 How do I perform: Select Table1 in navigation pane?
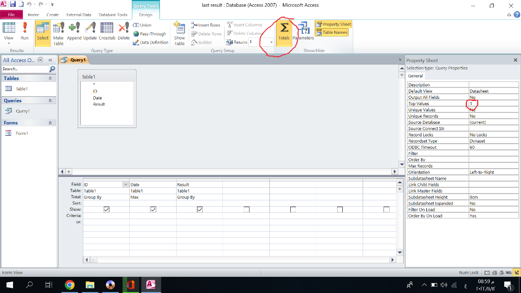21,88
